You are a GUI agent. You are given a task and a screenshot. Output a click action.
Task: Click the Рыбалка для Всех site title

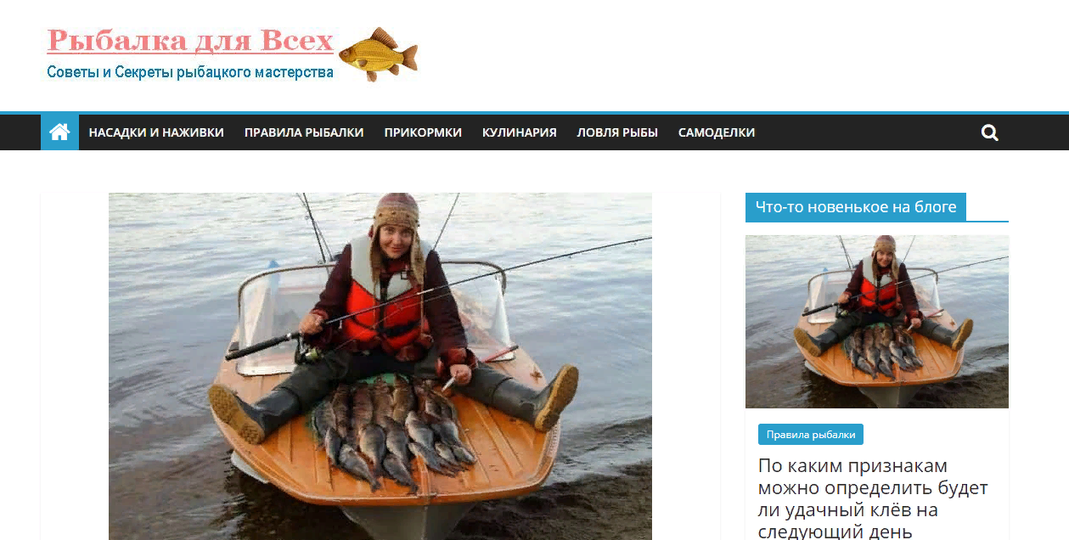[x=190, y=40]
